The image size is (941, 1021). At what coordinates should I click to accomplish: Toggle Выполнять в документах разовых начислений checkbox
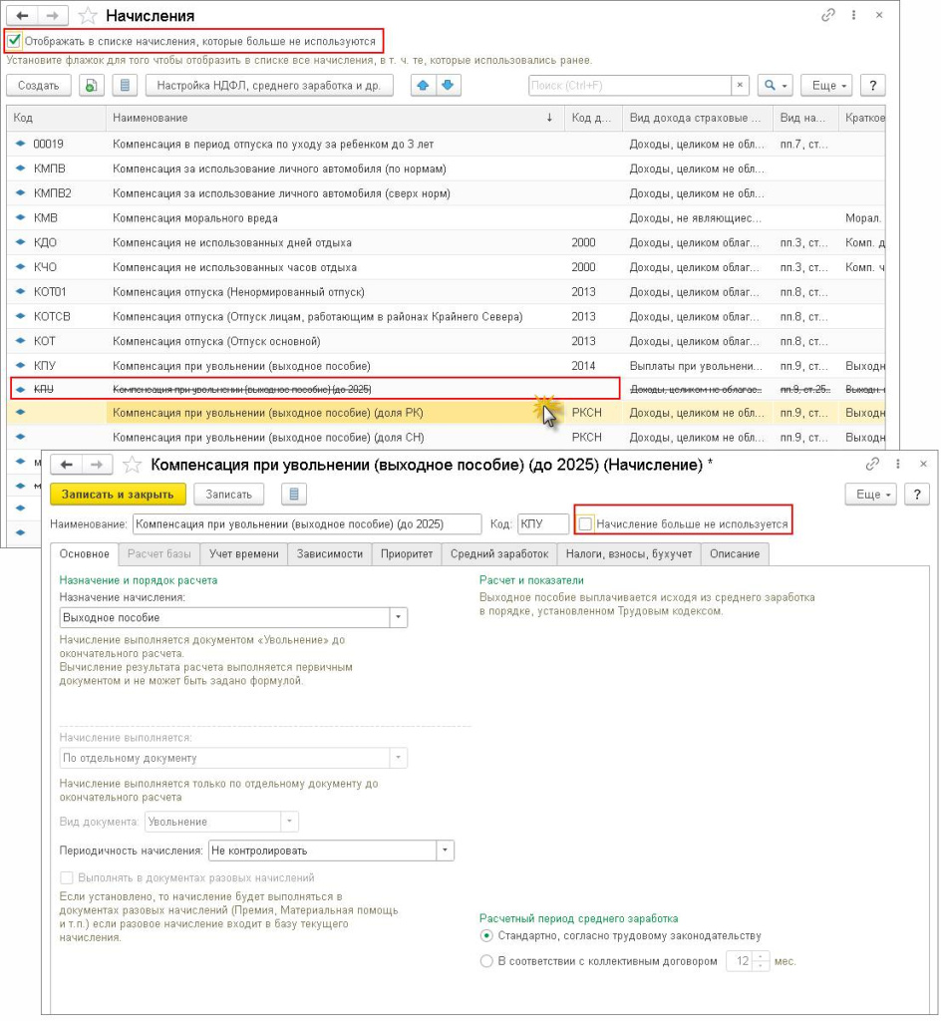click(67, 877)
